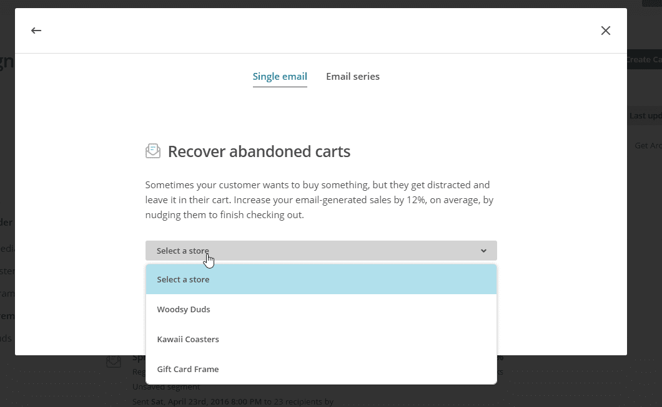Click the envelope icon beside Recover abandoned carts

(153, 151)
